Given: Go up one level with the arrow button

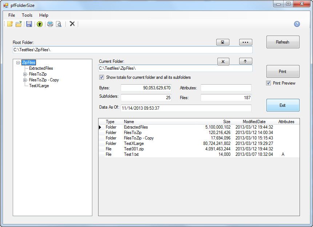Looking at the screenshot, I should click(x=245, y=61).
